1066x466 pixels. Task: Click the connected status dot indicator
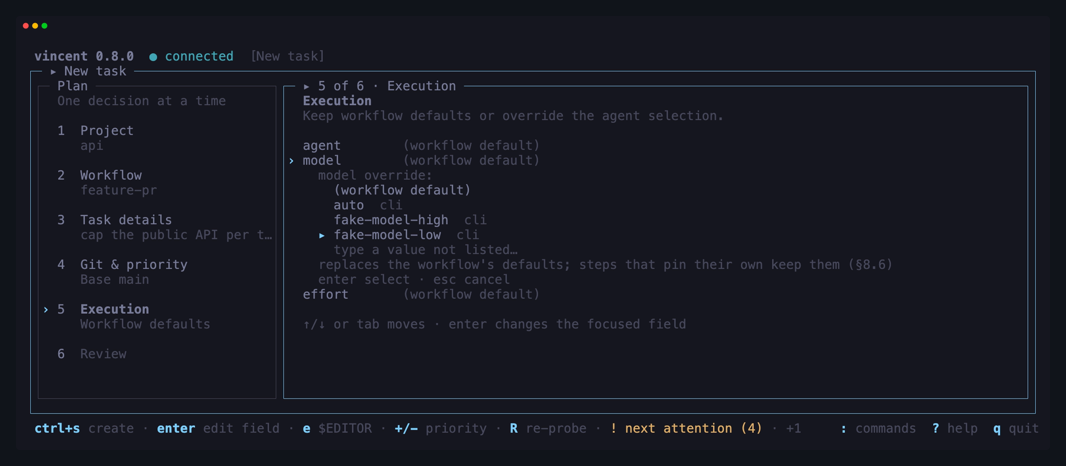pyautogui.click(x=153, y=57)
